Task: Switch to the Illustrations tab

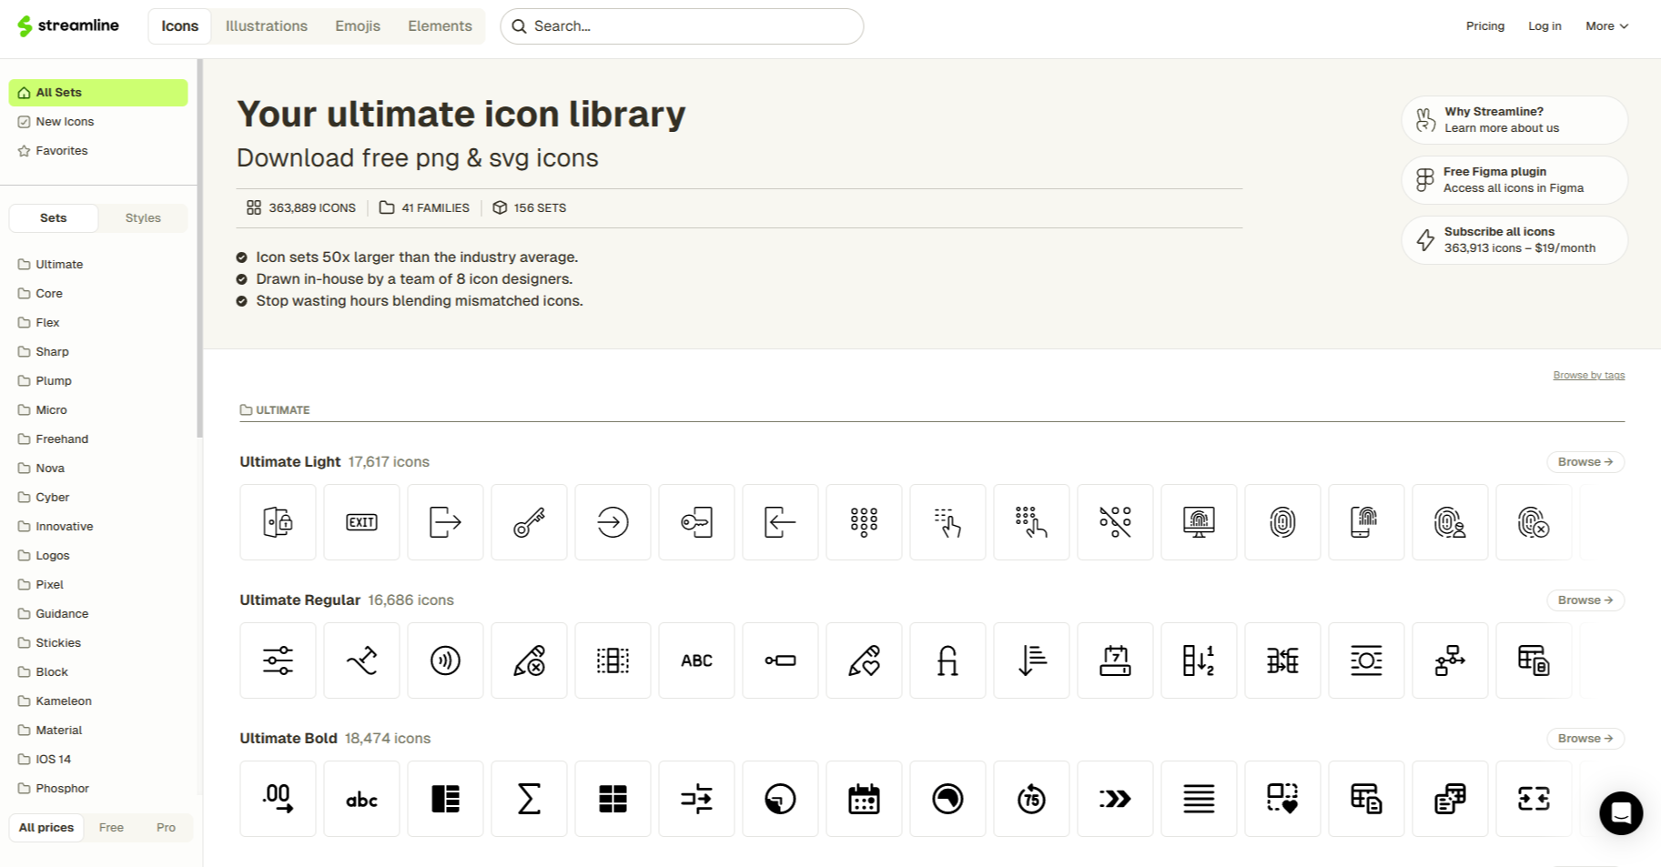Action: pos(267,26)
